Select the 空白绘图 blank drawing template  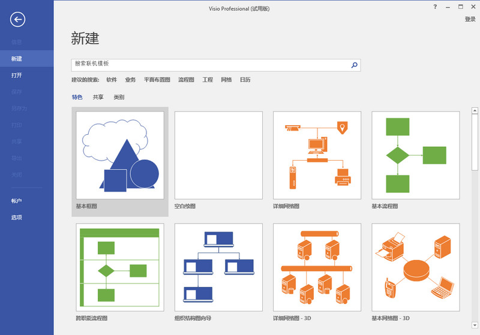pyautogui.click(x=218, y=155)
